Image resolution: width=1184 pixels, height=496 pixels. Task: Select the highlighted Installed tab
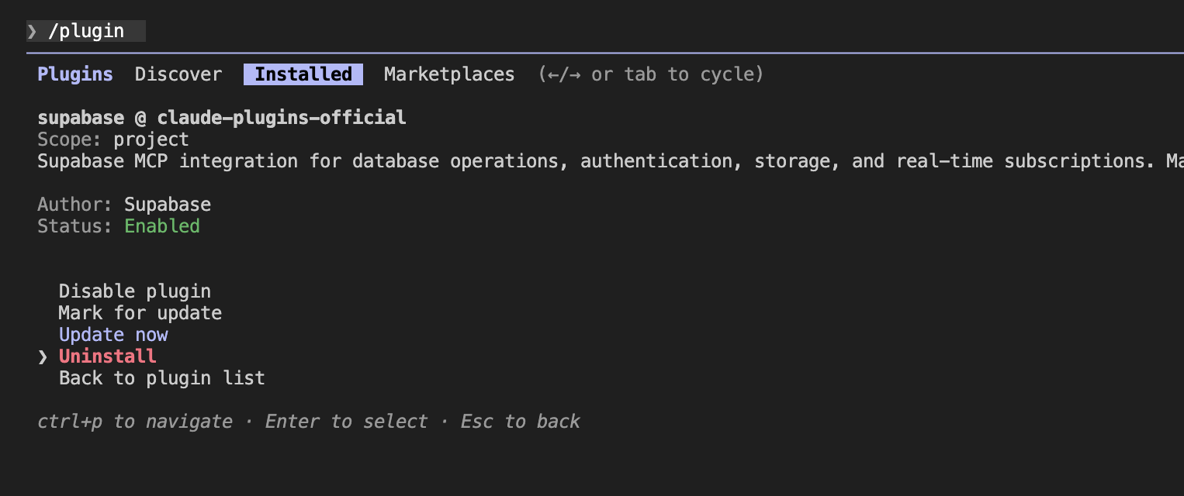click(x=303, y=74)
